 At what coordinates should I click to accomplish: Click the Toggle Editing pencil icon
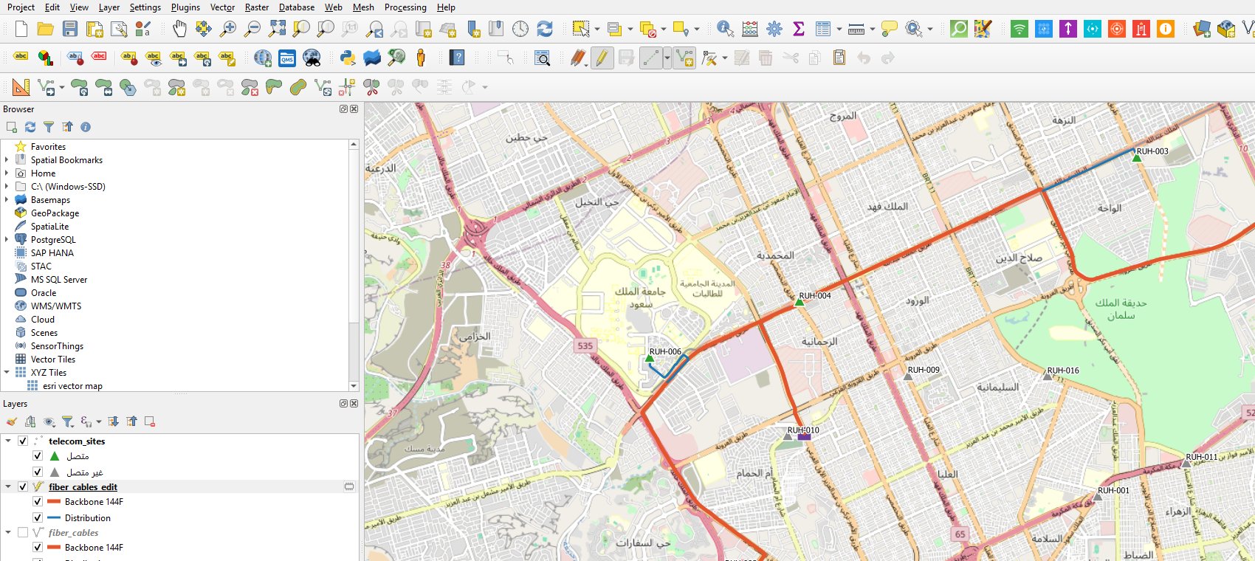602,58
